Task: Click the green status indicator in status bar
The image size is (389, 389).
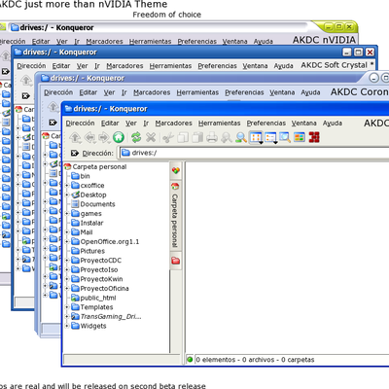Action: tap(190, 359)
